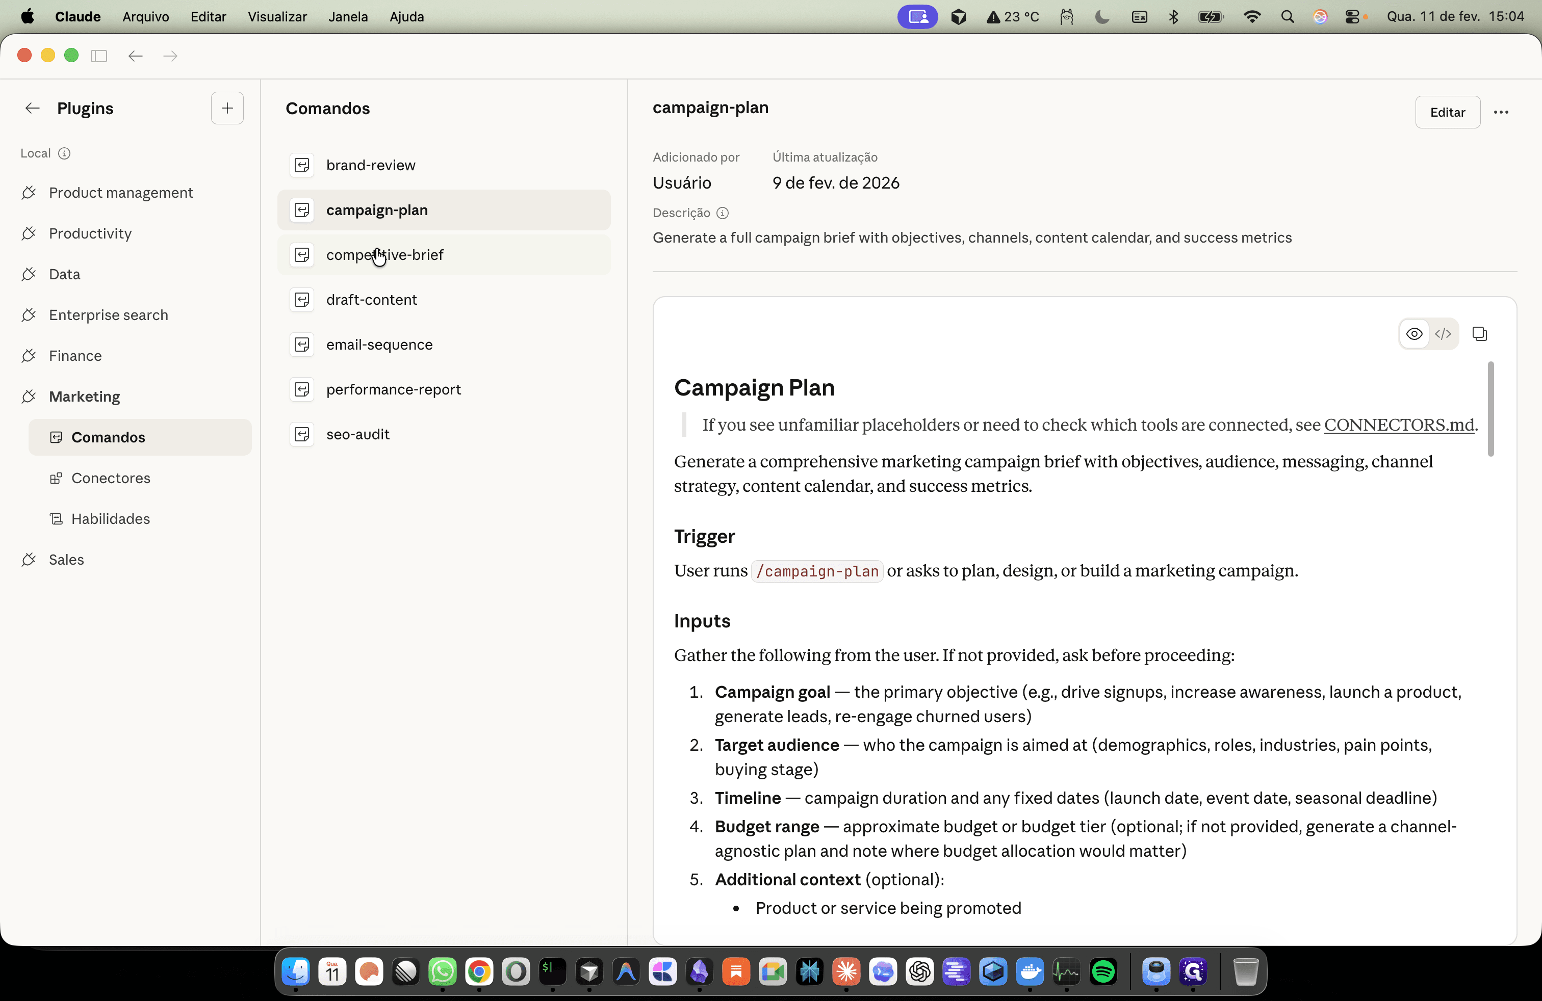Select Comandos under Marketing
Screen dimensions: 1542x1001
140,437
